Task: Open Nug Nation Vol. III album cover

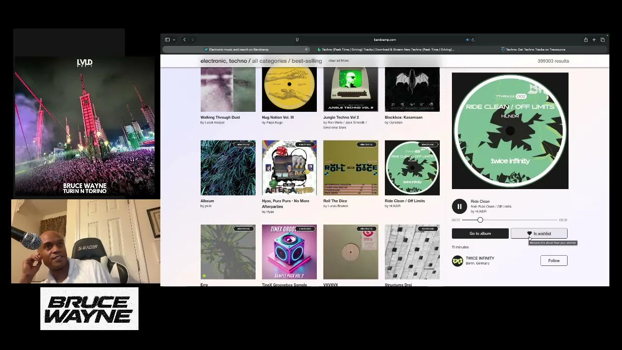Action: [289, 89]
